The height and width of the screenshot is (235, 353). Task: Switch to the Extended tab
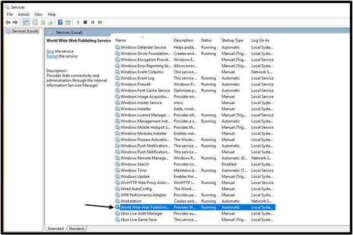(x=55, y=229)
